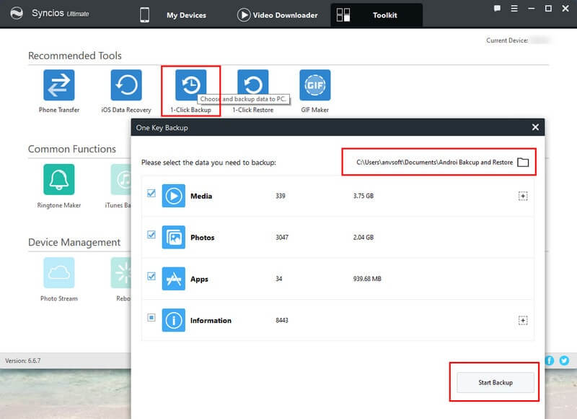Click the backup path text field

tap(435, 162)
